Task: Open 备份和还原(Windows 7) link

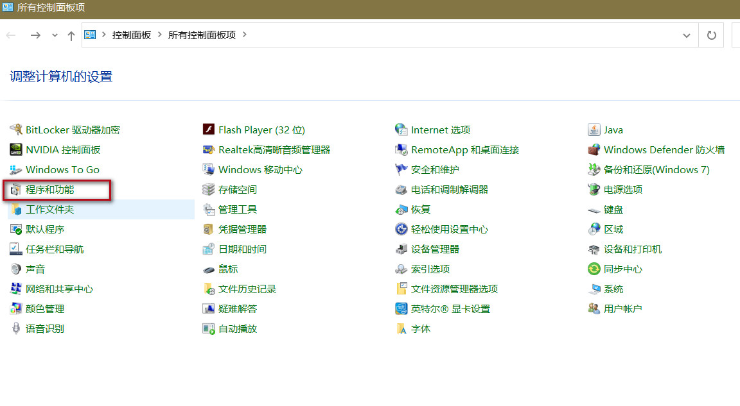Action: pyautogui.click(x=656, y=169)
